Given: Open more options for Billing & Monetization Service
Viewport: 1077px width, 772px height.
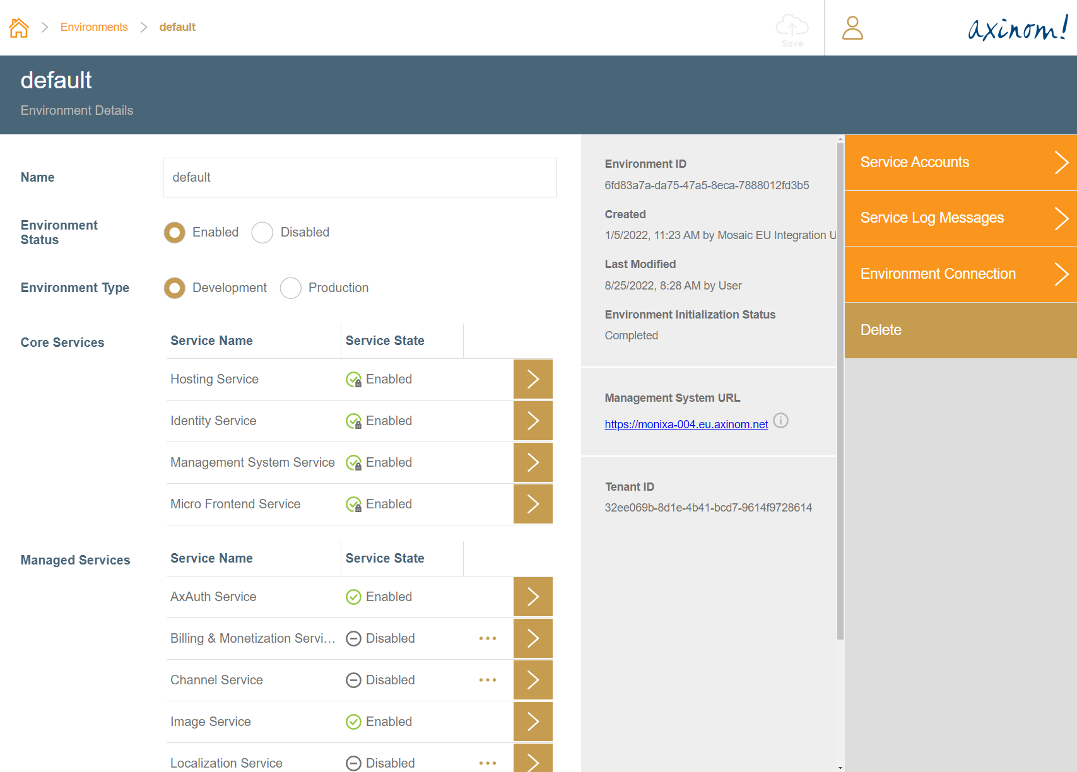Looking at the screenshot, I should (487, 638).
